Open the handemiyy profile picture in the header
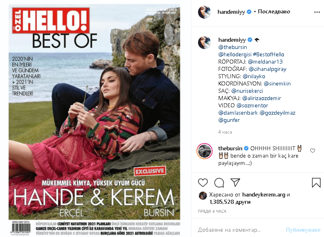This screenshot has height=237, width=324. (205, 12)
